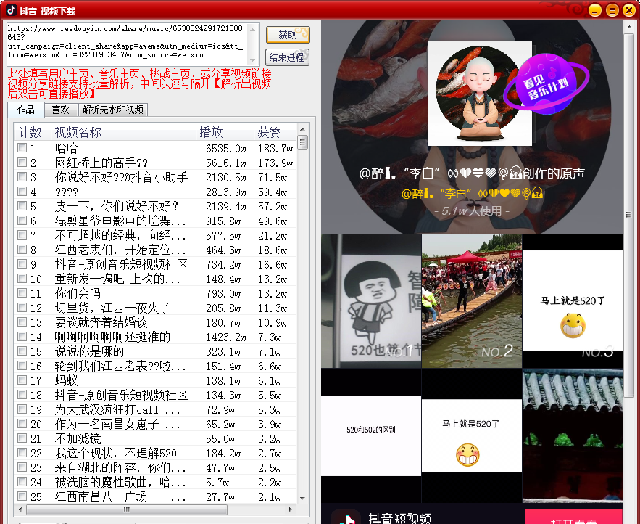Select checkbox of row 6 混剪星爷电影

coord(22,221)
